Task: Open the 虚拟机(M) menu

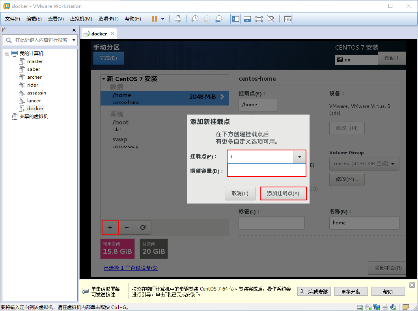Action: pyautogui.click(x=81, y=19)
